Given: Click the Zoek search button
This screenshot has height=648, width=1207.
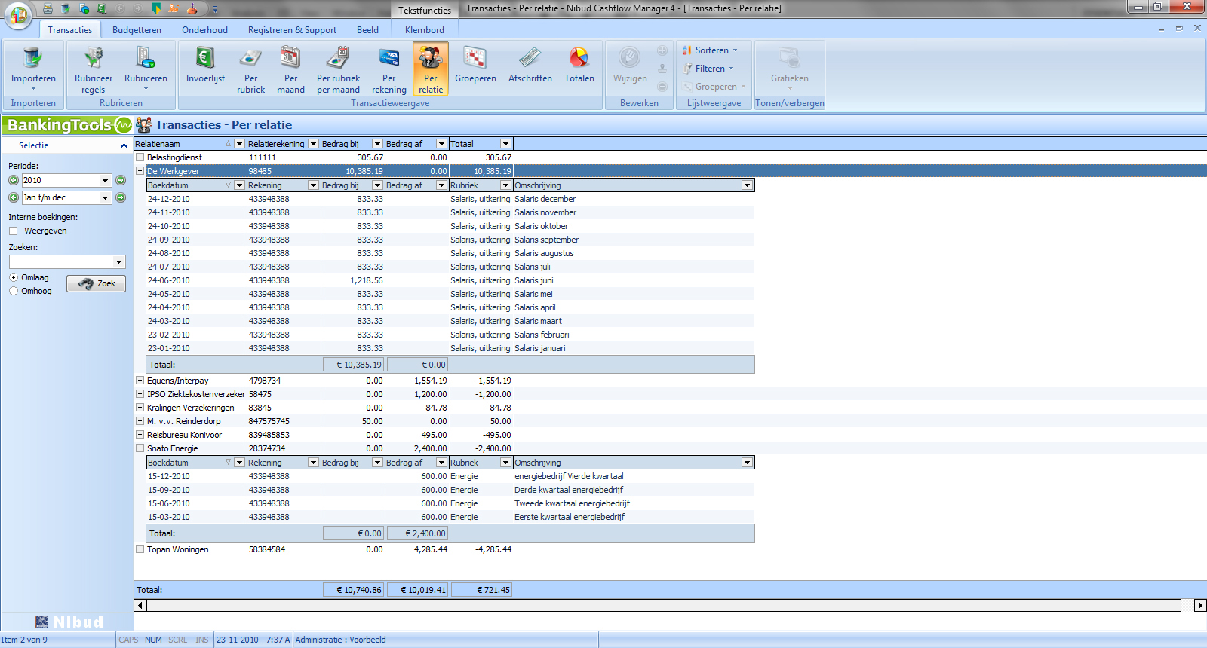Looking at the screenshot, I should [x=97, y=283].
